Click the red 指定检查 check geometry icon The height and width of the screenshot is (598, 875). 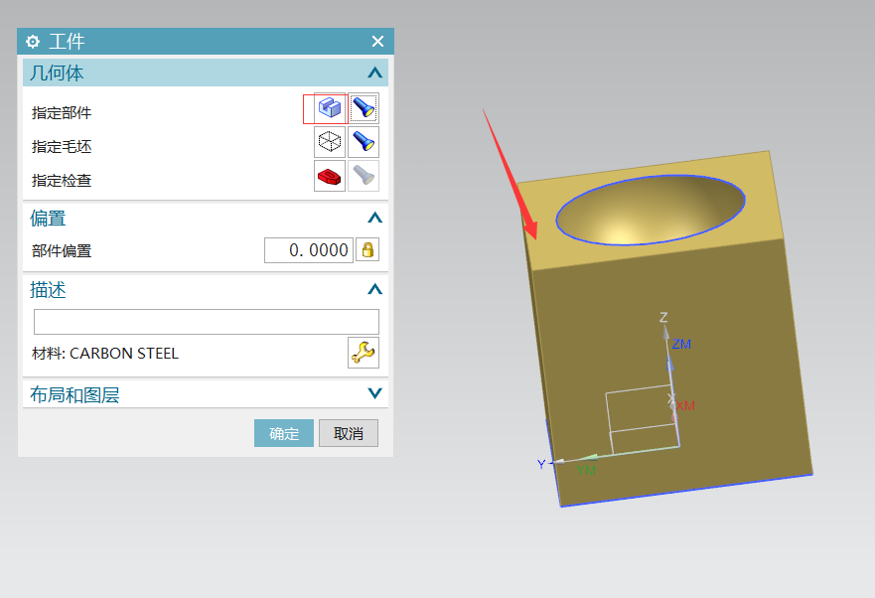coord(329,177)
